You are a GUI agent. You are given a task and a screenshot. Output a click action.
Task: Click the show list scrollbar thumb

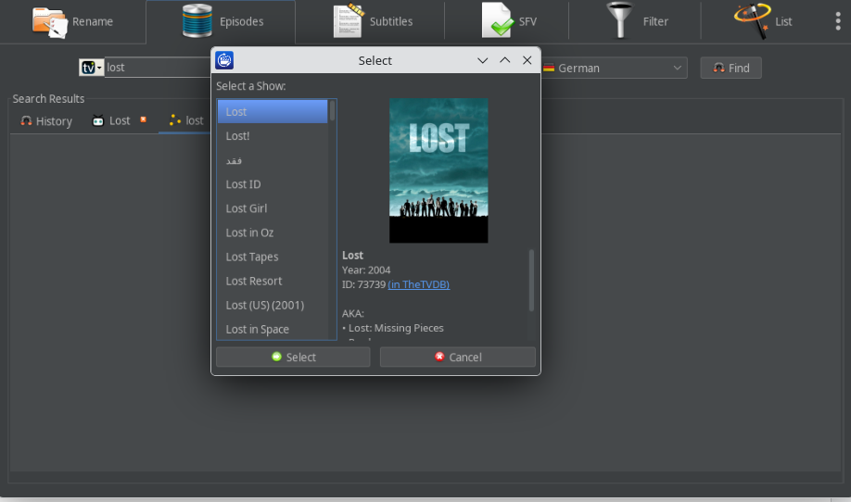(332, 110)
